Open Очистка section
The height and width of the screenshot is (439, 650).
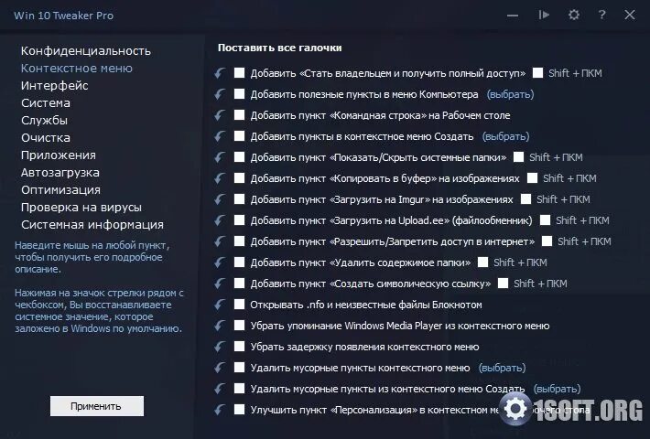tap(46, 138)
